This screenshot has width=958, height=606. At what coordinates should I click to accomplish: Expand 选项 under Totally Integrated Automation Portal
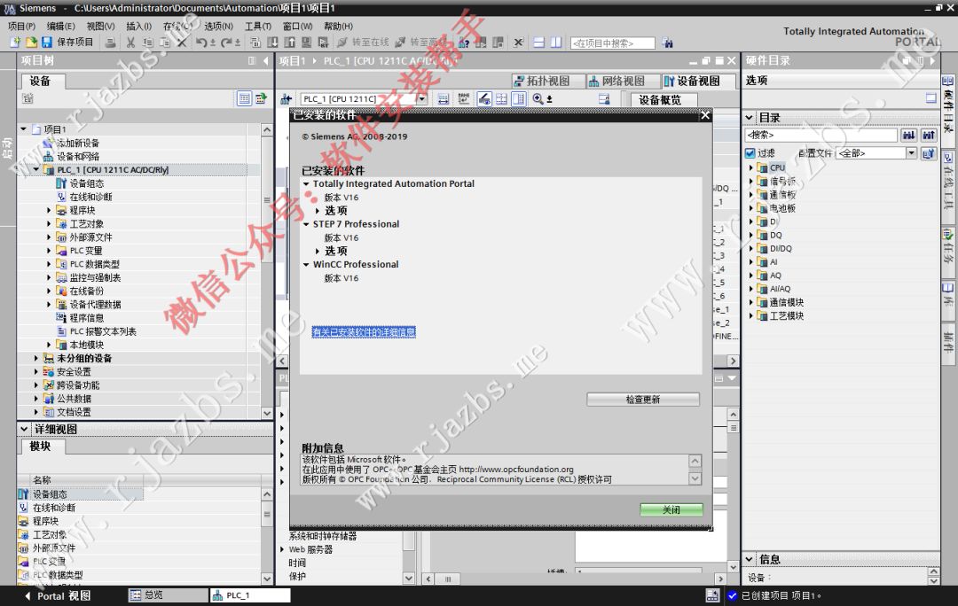(317, 211)
